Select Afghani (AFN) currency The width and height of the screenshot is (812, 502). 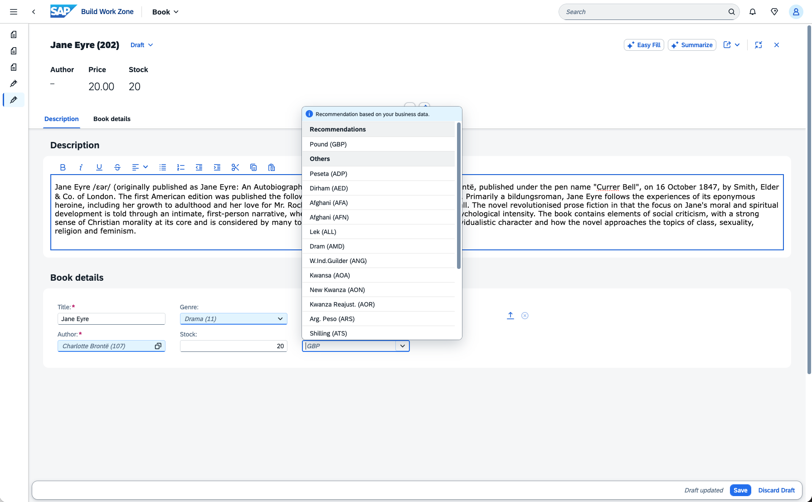tap(379, 217)
